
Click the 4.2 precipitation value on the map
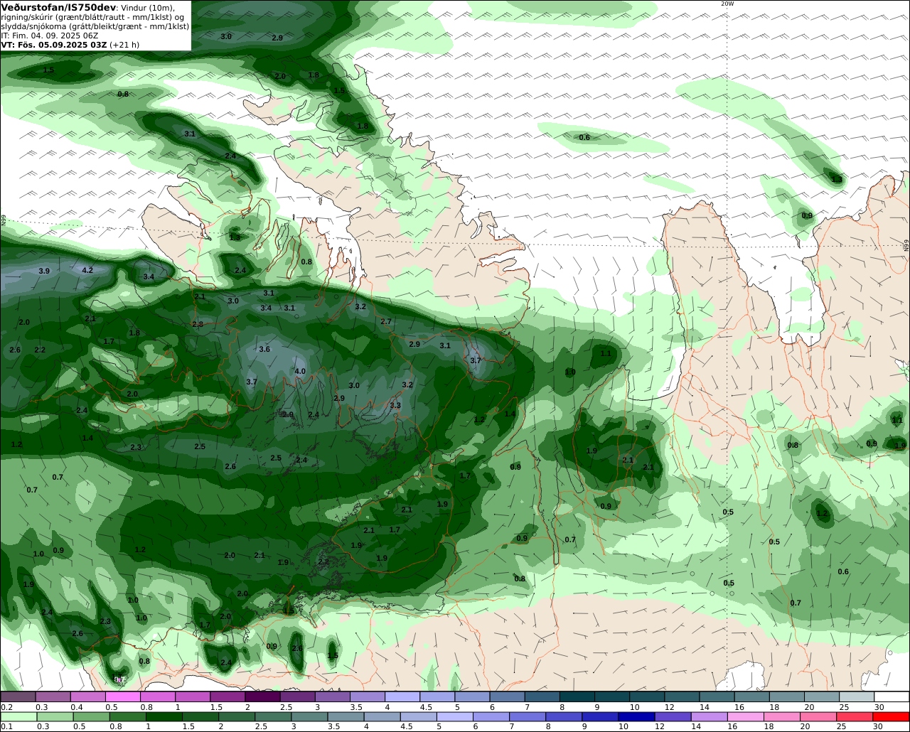[87, 270]
